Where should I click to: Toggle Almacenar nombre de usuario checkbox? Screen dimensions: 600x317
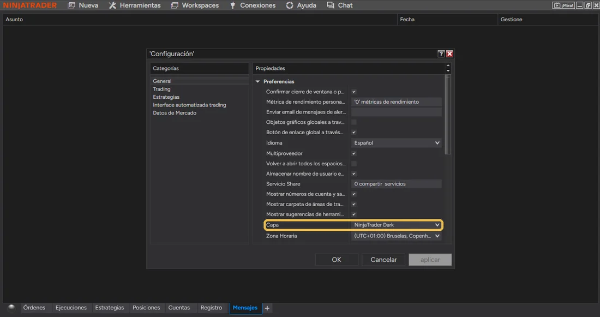pos(354,174)
